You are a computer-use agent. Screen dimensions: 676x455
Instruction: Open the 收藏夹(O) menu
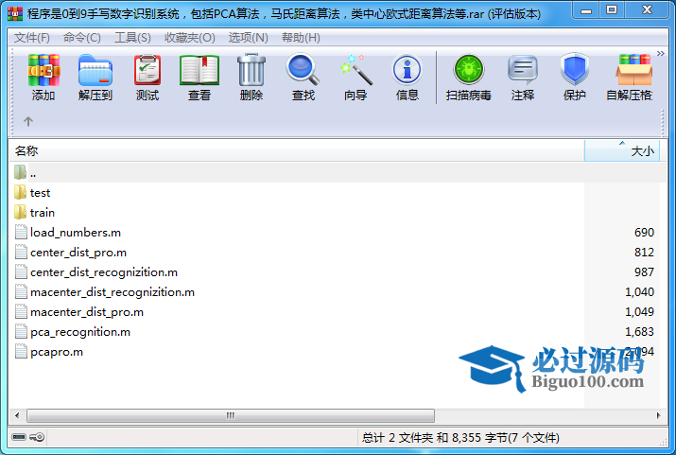[190, 38]
